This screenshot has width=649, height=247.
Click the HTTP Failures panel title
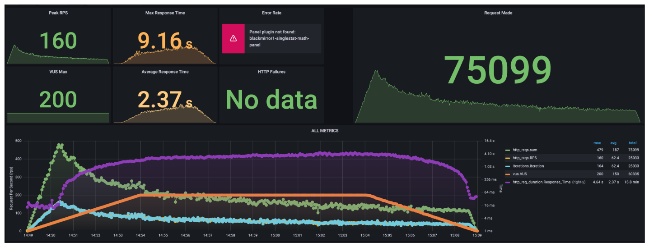coord(271,72)
